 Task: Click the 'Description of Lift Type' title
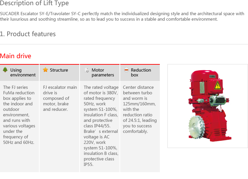34,3
